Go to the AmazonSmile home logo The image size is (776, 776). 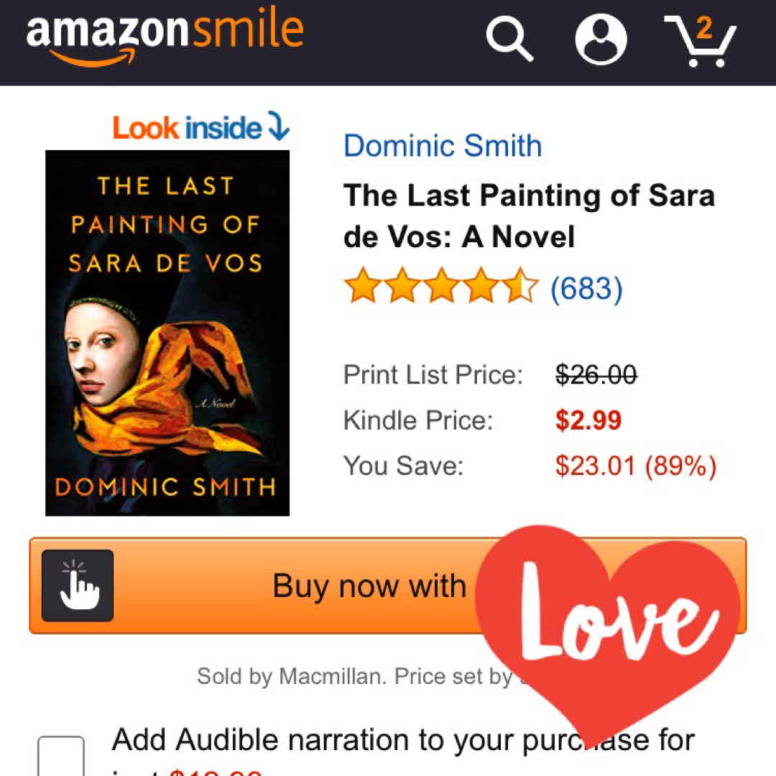click(165, 36)
